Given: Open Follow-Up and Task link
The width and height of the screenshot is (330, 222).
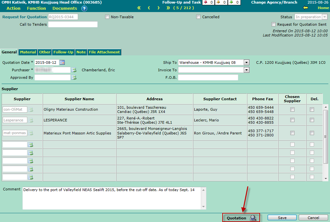Looking at the screenshot, I should coord(181,2).
